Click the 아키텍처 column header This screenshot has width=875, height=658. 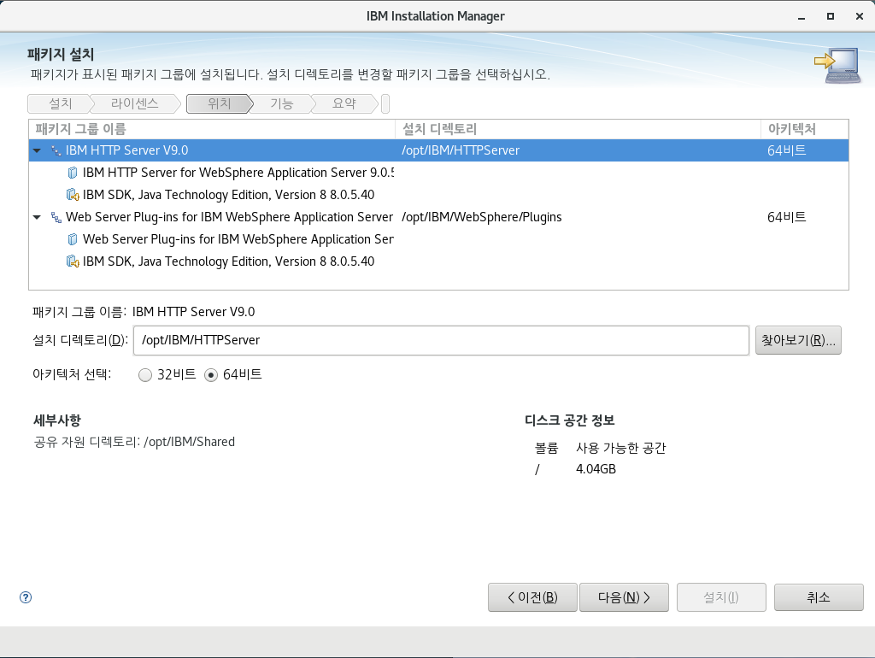[x=805, y=130]
